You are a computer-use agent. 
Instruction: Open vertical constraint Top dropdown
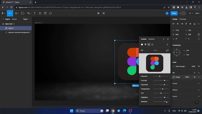(188, 55)
